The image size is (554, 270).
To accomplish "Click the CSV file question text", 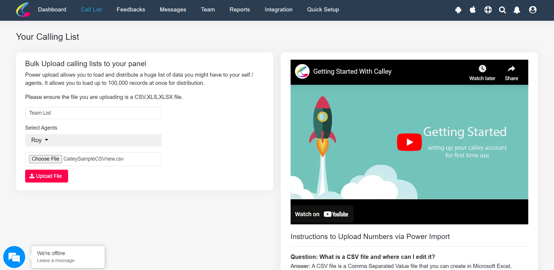I will [363, 257].
